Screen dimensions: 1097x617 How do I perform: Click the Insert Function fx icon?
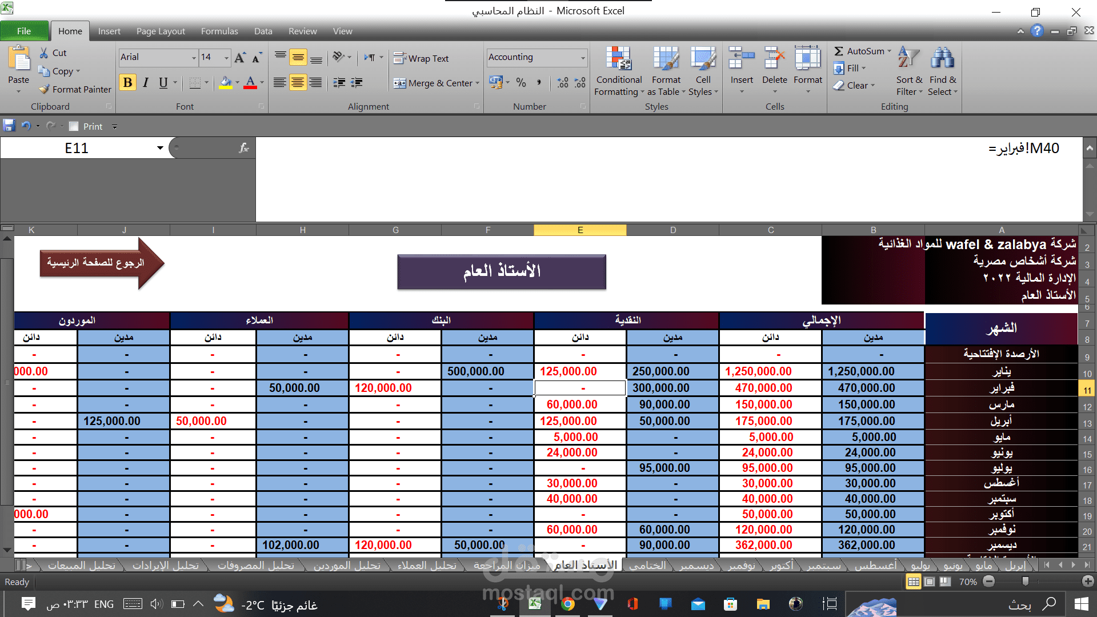[244, 148]
